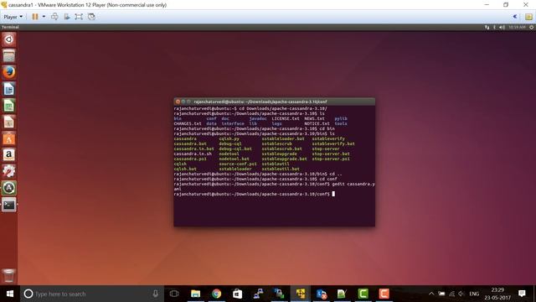Open Ubuntu session gear menu
The height and width of the screenshot is (302, 536).
tap(532, 27)
